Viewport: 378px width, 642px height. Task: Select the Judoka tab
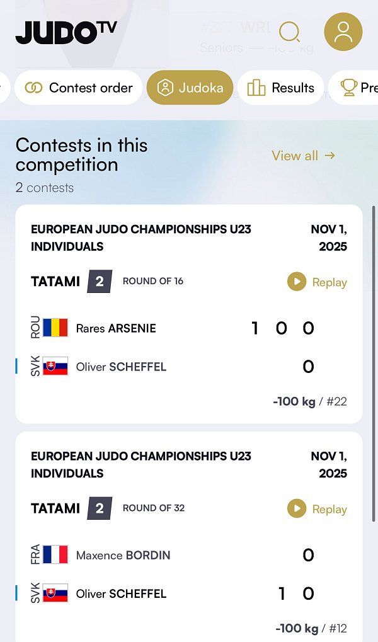tap(190, 88)
